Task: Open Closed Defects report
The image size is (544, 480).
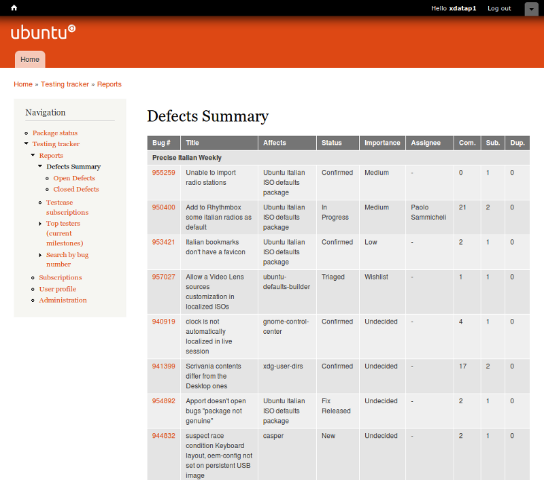Action: tap(76, 190)
